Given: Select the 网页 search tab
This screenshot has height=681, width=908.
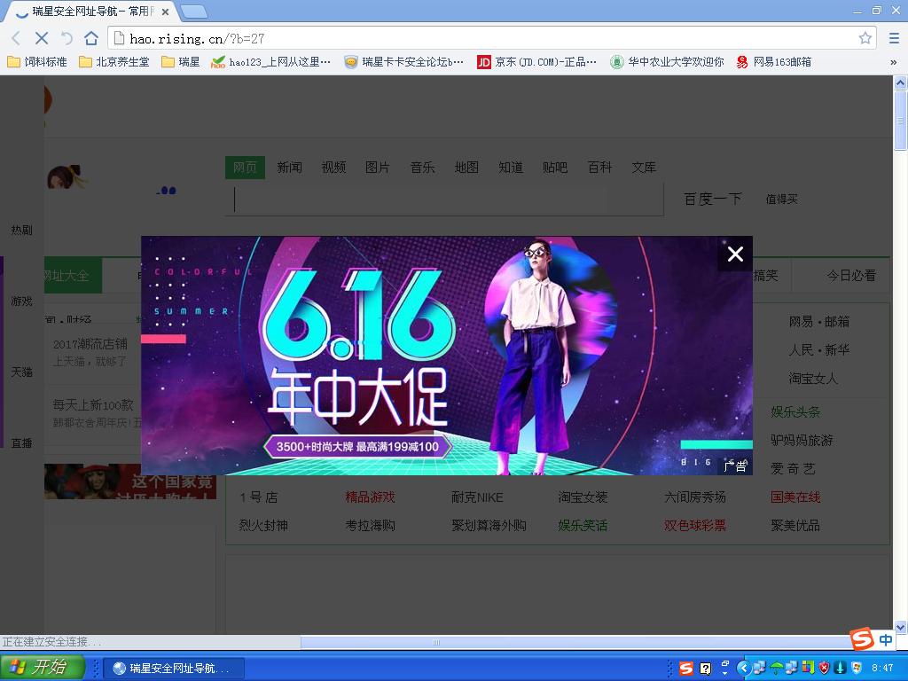Looking at the screenshot, I should click(245, 168).
